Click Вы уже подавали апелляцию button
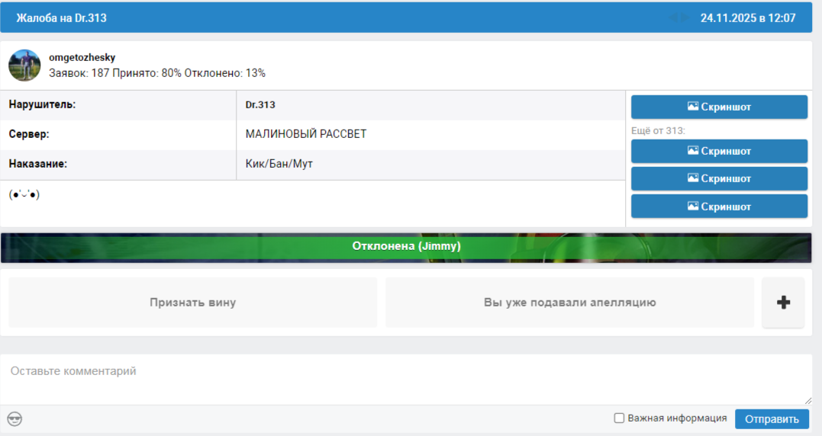The width and height of the screenshot is (822, 436). click(569, 303)
